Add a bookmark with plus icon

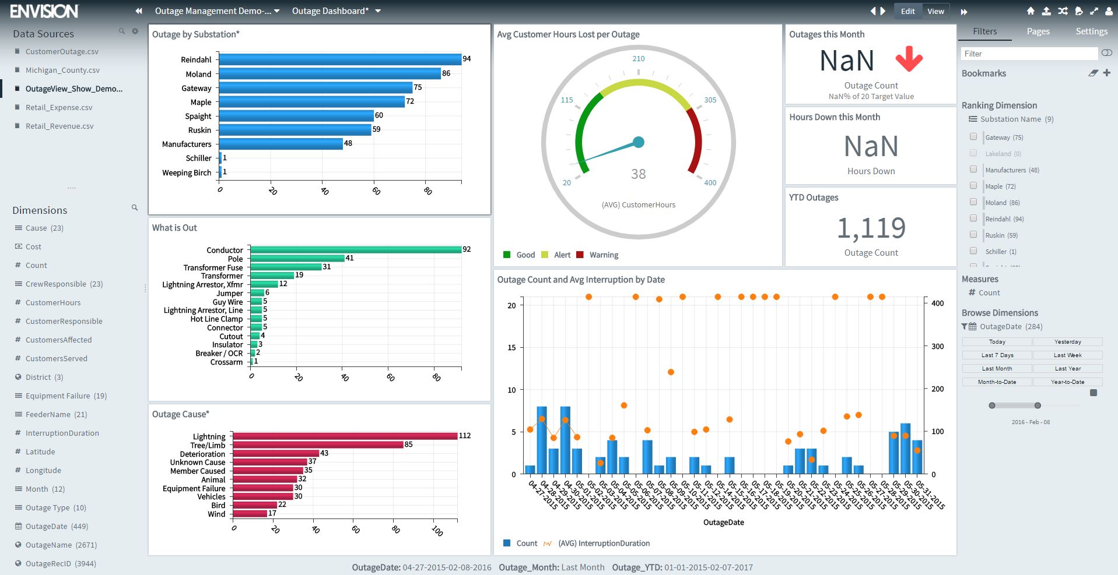coord(1106,73)
